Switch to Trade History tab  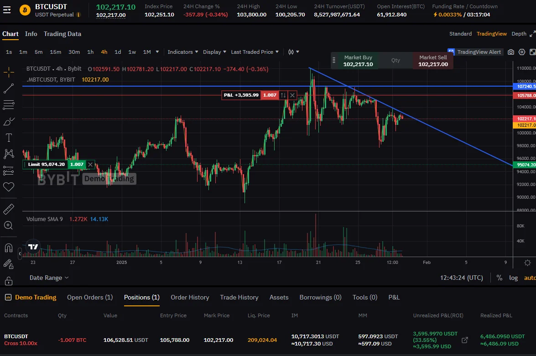(x=239, y=297)
